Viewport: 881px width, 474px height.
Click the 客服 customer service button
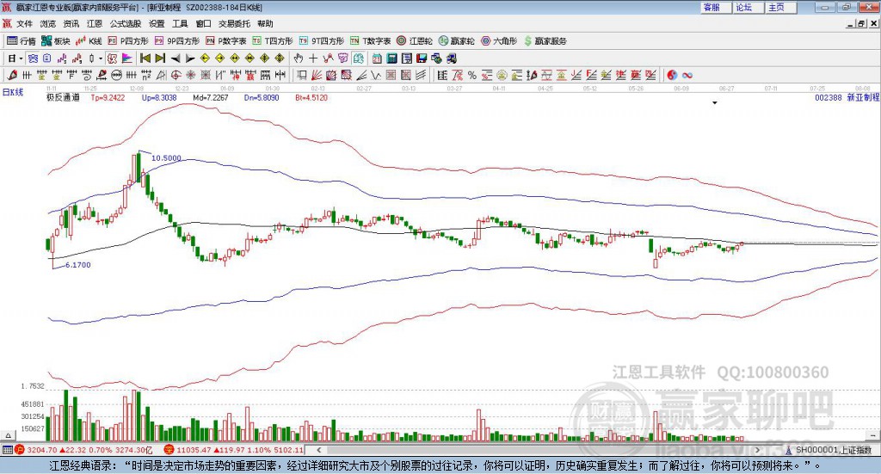tap(716, 7)
